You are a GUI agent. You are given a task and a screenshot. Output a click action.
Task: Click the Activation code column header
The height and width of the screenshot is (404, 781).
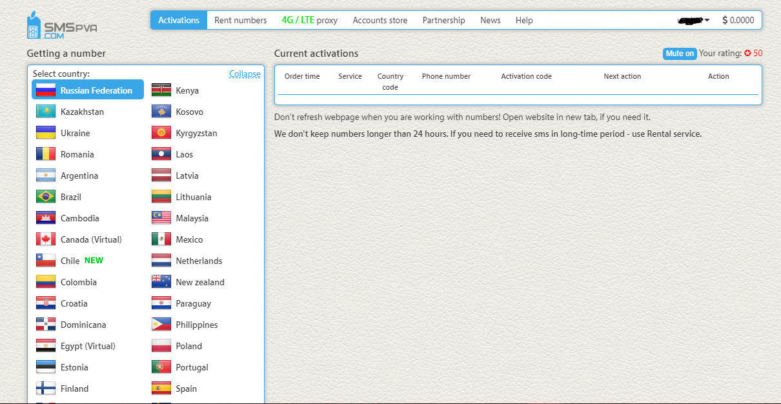pos(526,76)
